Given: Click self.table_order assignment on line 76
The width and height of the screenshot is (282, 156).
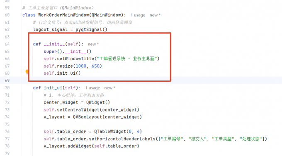Looking at the screenshot, I should 65,132.
